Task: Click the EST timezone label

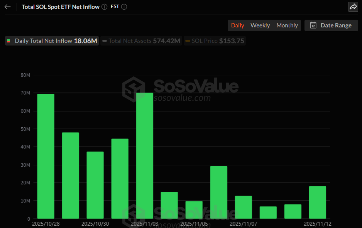Action: point(115,7)
